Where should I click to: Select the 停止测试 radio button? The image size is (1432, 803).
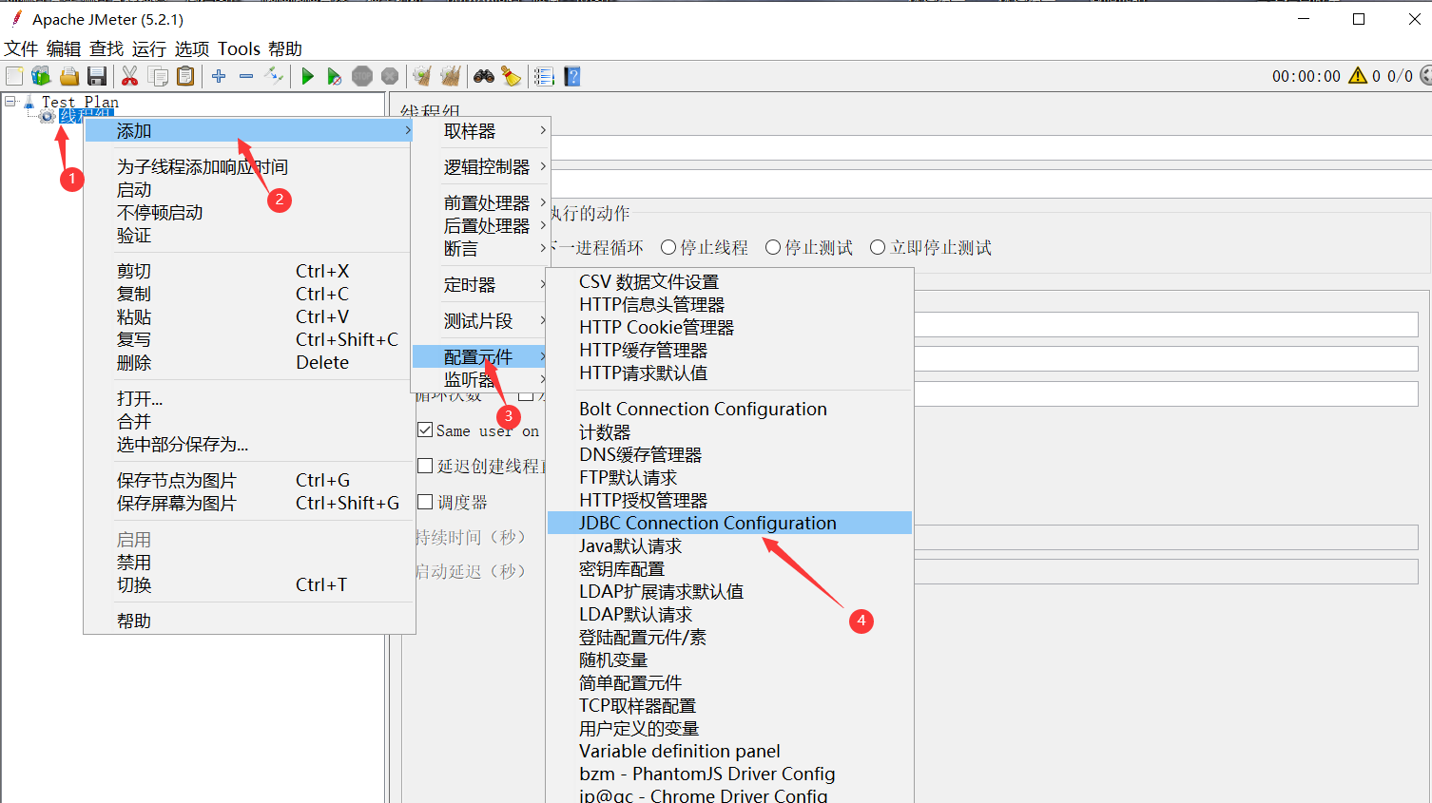773,247
